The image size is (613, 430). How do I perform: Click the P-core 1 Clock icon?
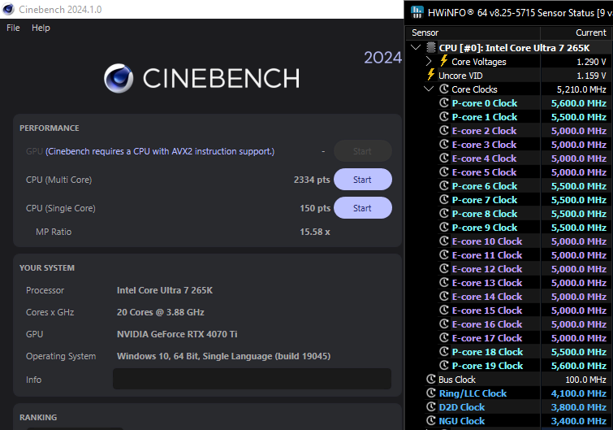tap(444, 116)
